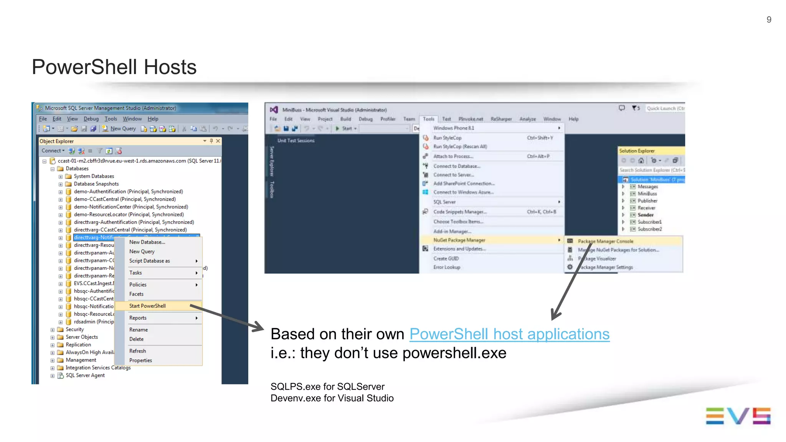
Task: Expand the Replication folder
Action: click(53, 345)
